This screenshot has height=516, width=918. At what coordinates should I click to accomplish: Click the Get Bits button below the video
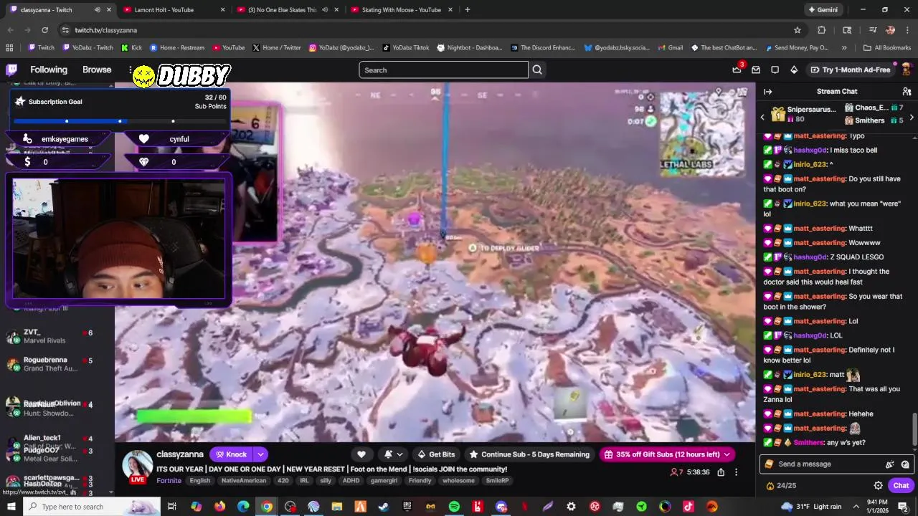point(436,454)
